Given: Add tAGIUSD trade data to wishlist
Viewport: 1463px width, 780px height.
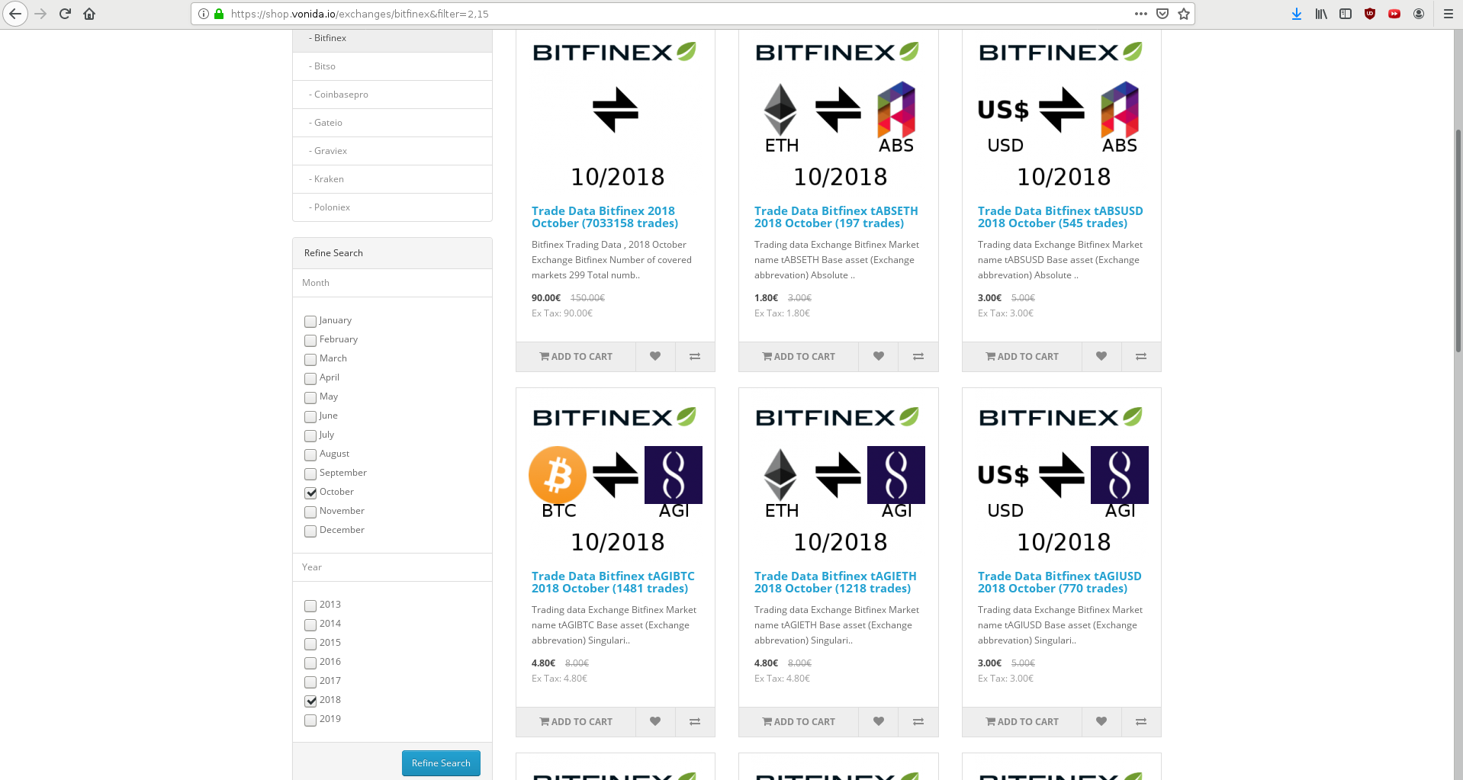Looking at the screenshot, I should click(1101, 721).
